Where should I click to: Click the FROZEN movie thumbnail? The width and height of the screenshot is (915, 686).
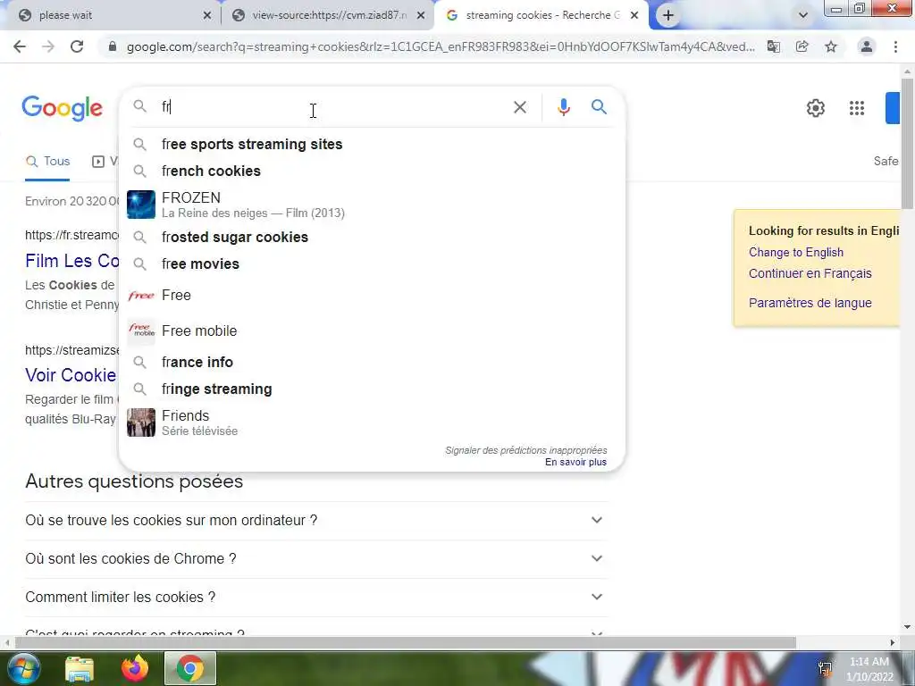140,205
